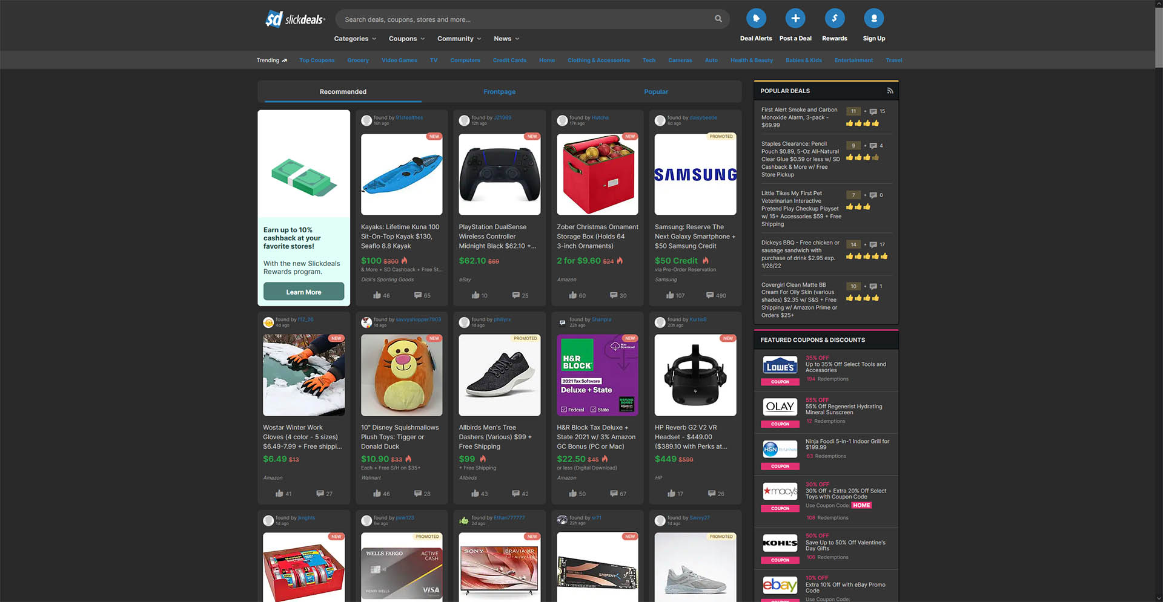
Task: Open Little Tikes Veterinarian Playset deal
Action: (801, 209)
